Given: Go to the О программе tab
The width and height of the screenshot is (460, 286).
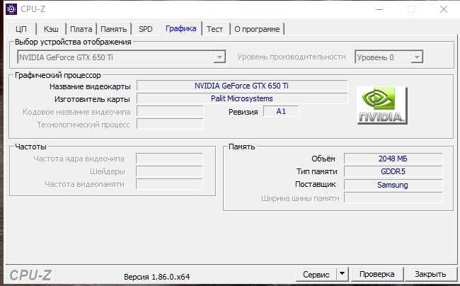Looking at the screenshot, I should [257, 29].
